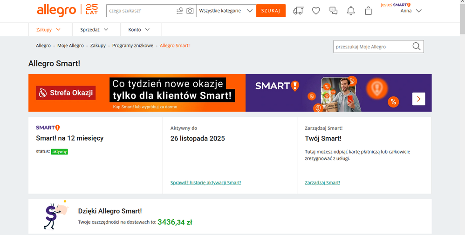Click the '26 listopada 2025' date

[x=198, y=138]
